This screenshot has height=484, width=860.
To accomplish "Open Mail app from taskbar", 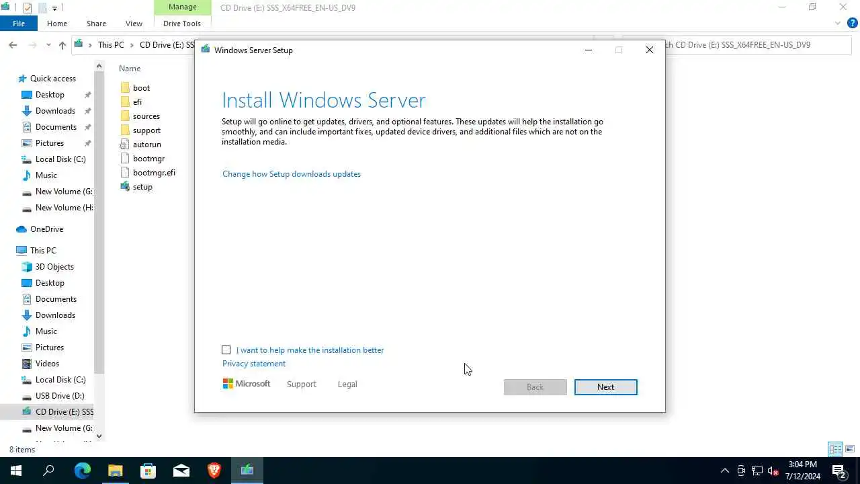I will [181, 471].
